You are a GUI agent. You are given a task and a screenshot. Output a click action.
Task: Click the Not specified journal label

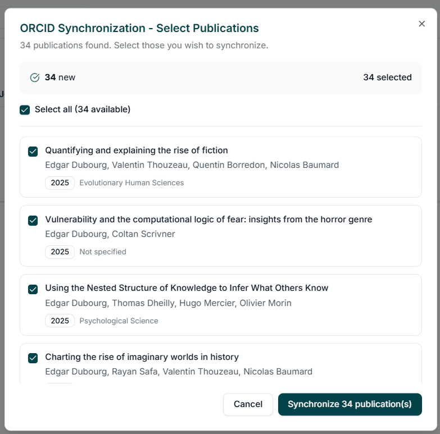pyautogui.click(x=103, y=252)
